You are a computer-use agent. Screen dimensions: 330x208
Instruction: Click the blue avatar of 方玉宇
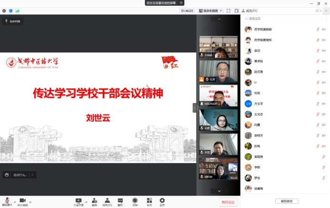248,104
